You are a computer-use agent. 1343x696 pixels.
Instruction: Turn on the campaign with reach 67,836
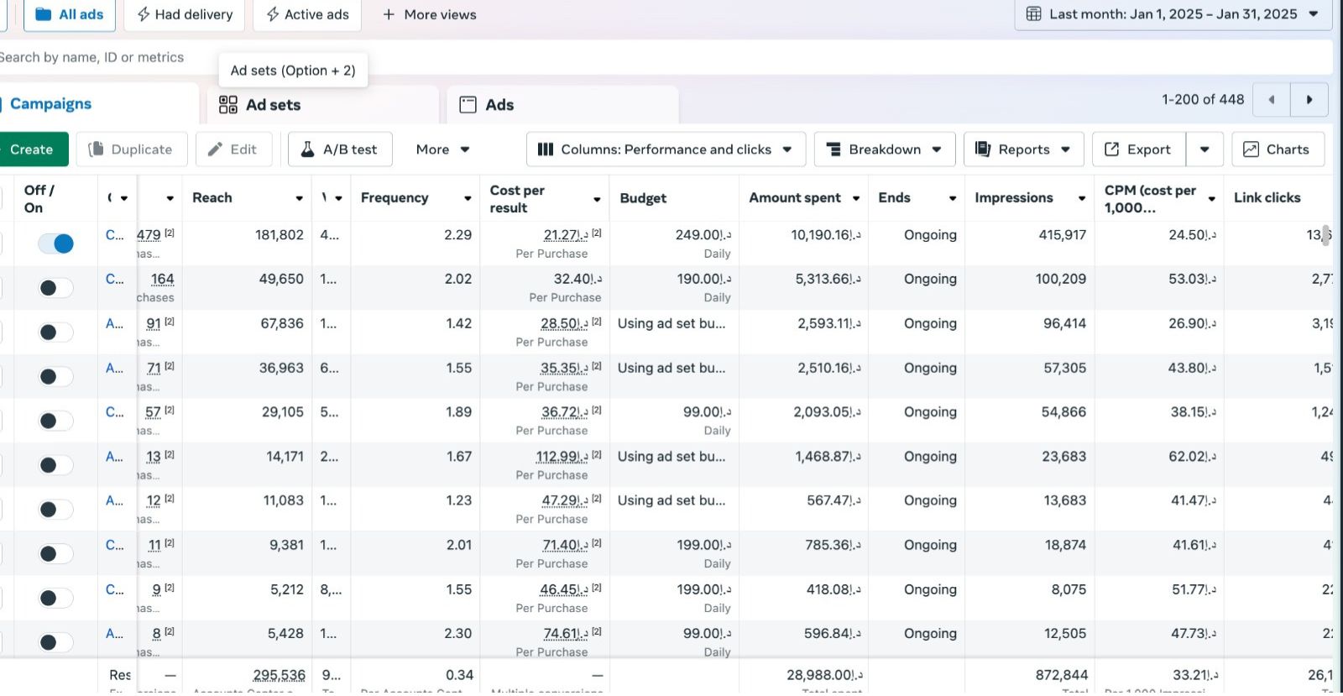pyautogui.click(x=56, y=332)
